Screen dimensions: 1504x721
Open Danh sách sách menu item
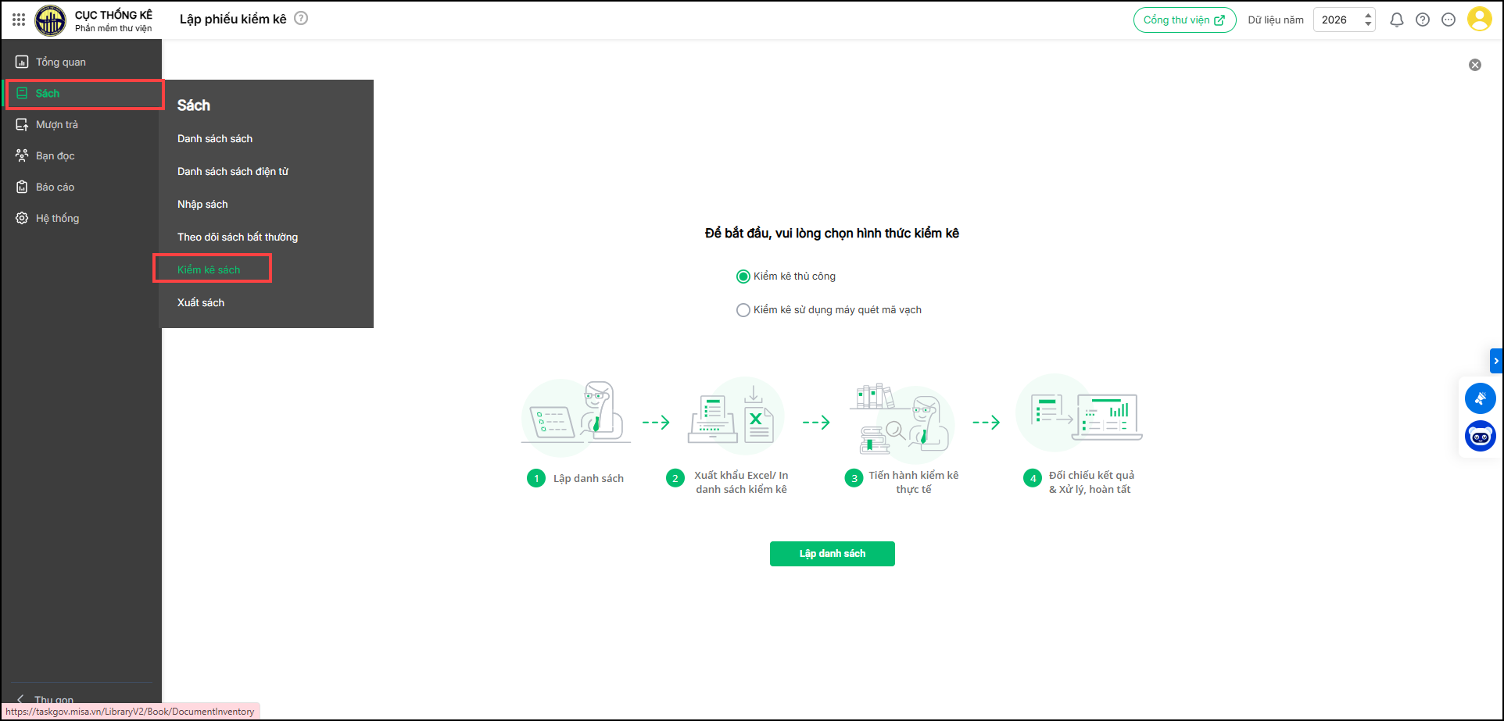coord(215,138)
